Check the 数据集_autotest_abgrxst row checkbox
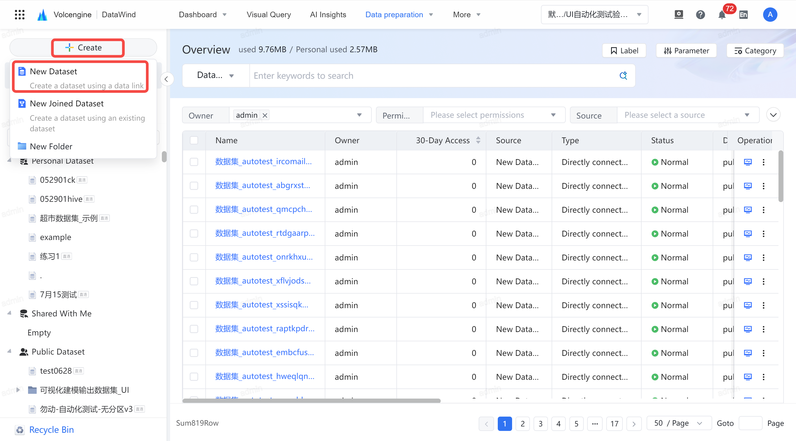Screen dimensions: 796x441 (194, 186)
